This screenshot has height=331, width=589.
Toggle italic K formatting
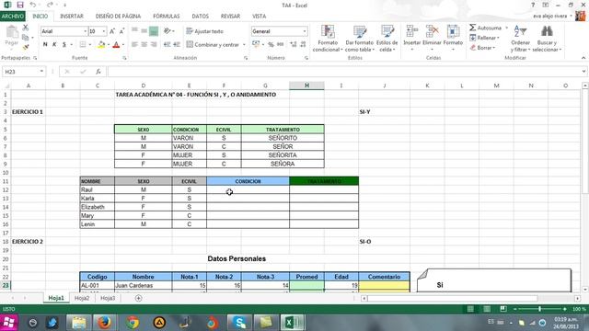54,44
